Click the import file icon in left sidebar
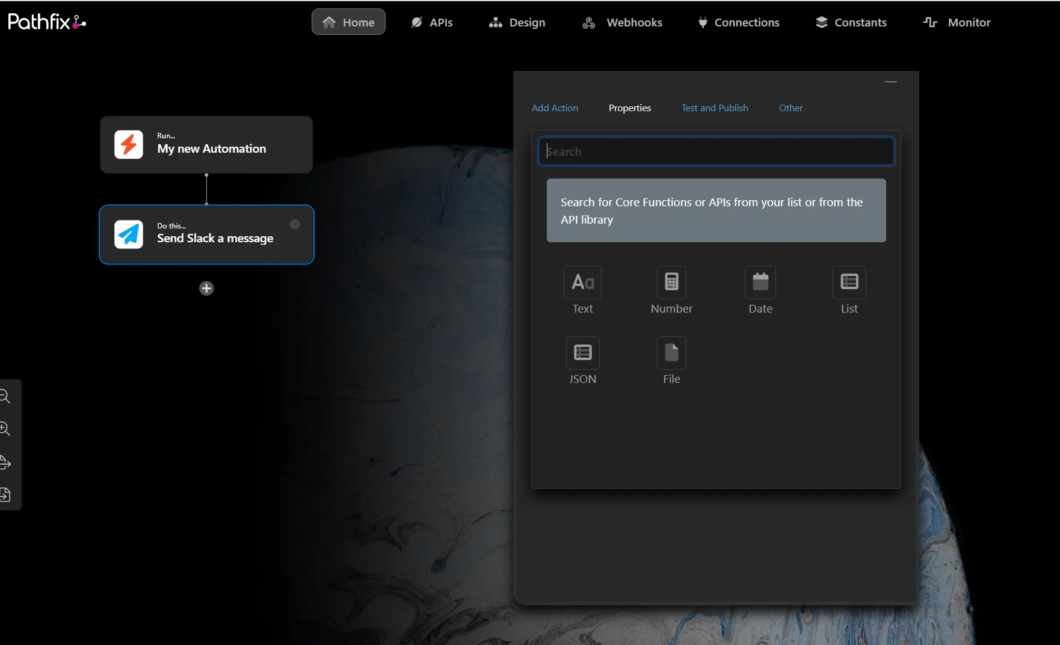The height and width of the screenshot is (645, 1060). pos(5,495)
